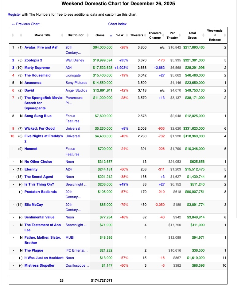
Task: Select the +1,903% value for Marty Supreme
Action: point(122,68)
